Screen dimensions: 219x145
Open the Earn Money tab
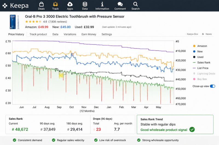pos(89,34)
